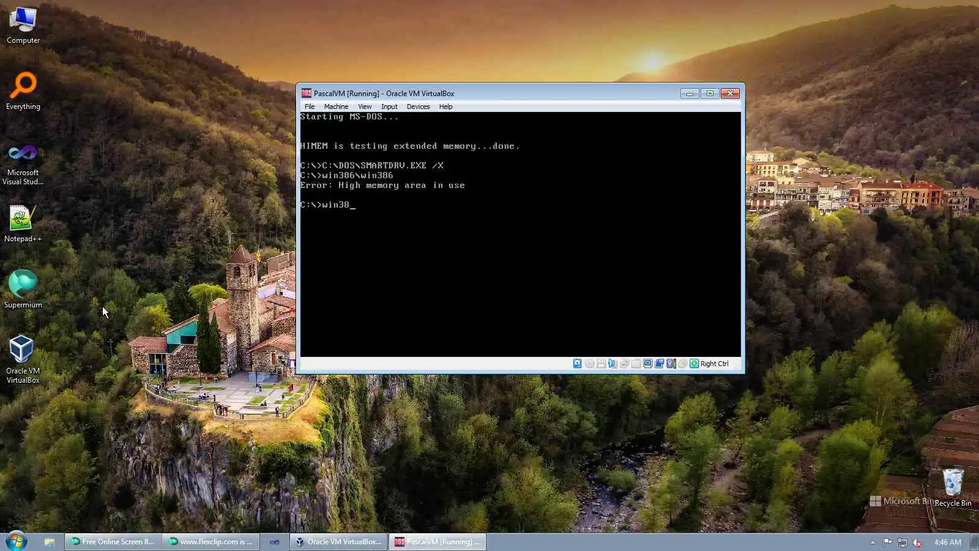Select the Computer desktop icon
The height and width of the screenshot is (551, 979).
(23, 25)
